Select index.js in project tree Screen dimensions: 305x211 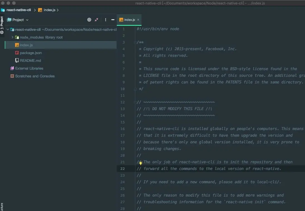click(61, 45)
